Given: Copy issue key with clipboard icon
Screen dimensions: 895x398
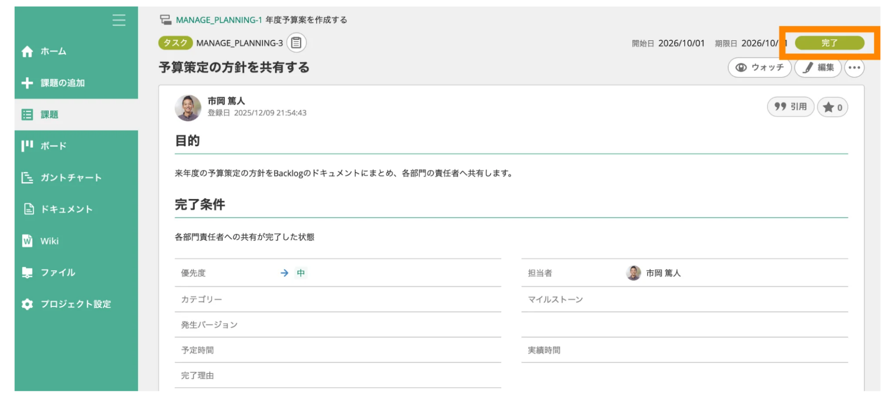Looking at the screenshot, I should pos(296,43).
